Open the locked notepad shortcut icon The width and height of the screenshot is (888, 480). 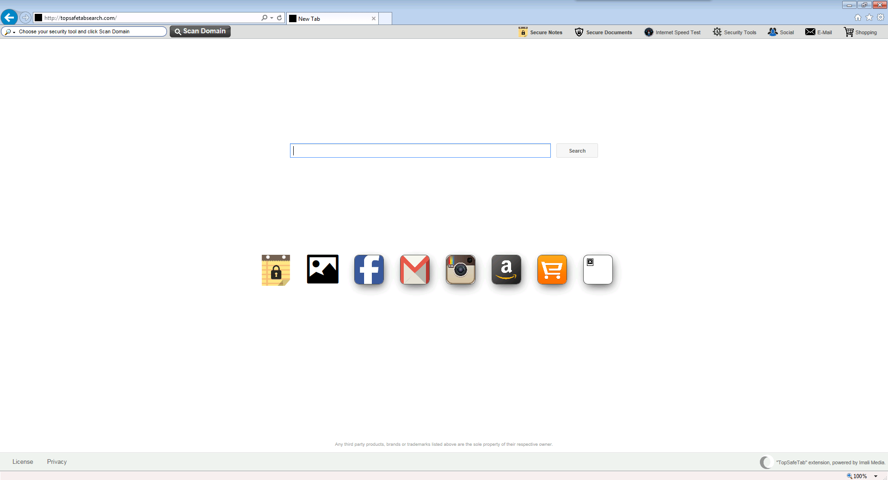276,270
